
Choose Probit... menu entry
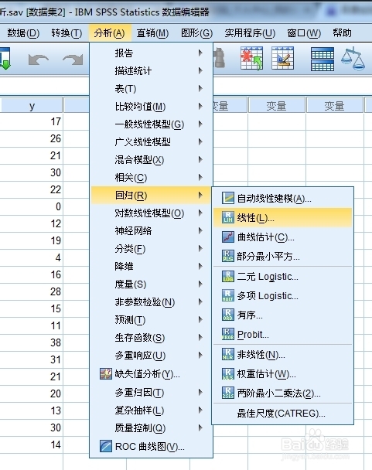[x=282, y=334]
